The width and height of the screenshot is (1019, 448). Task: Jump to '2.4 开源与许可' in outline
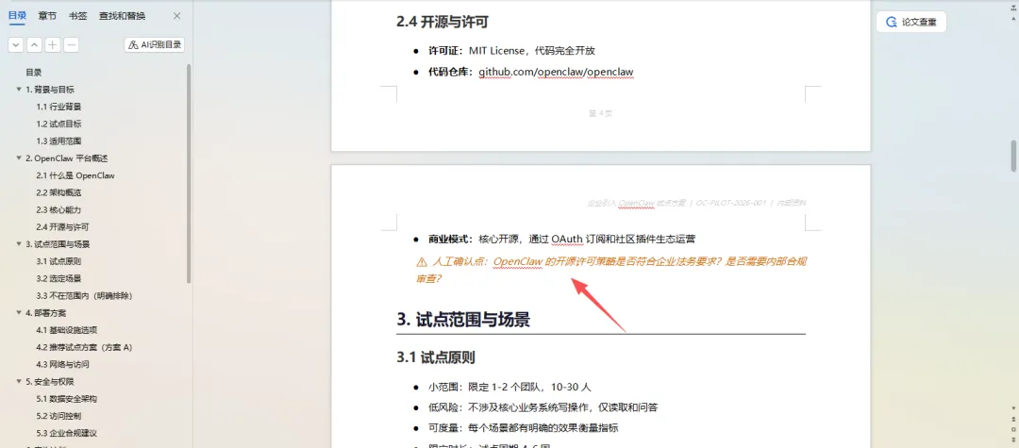(62, 227)
